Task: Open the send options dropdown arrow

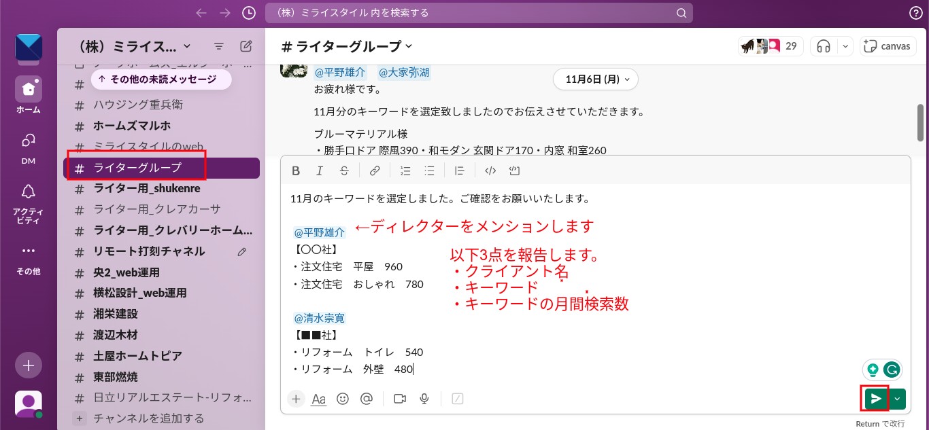Action: coord(899,399)
